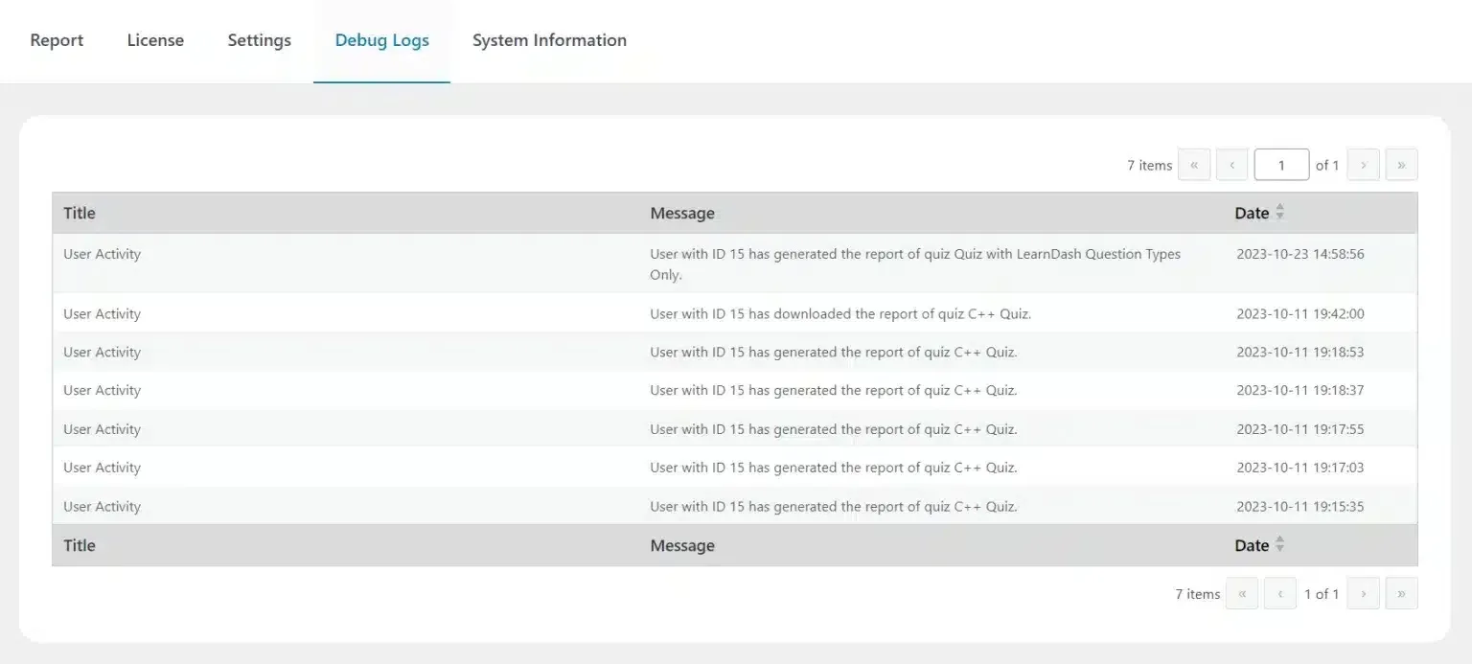Screen dimensions: 1472x664
Task: Select the current page number input field
Action: [1281, 164]
